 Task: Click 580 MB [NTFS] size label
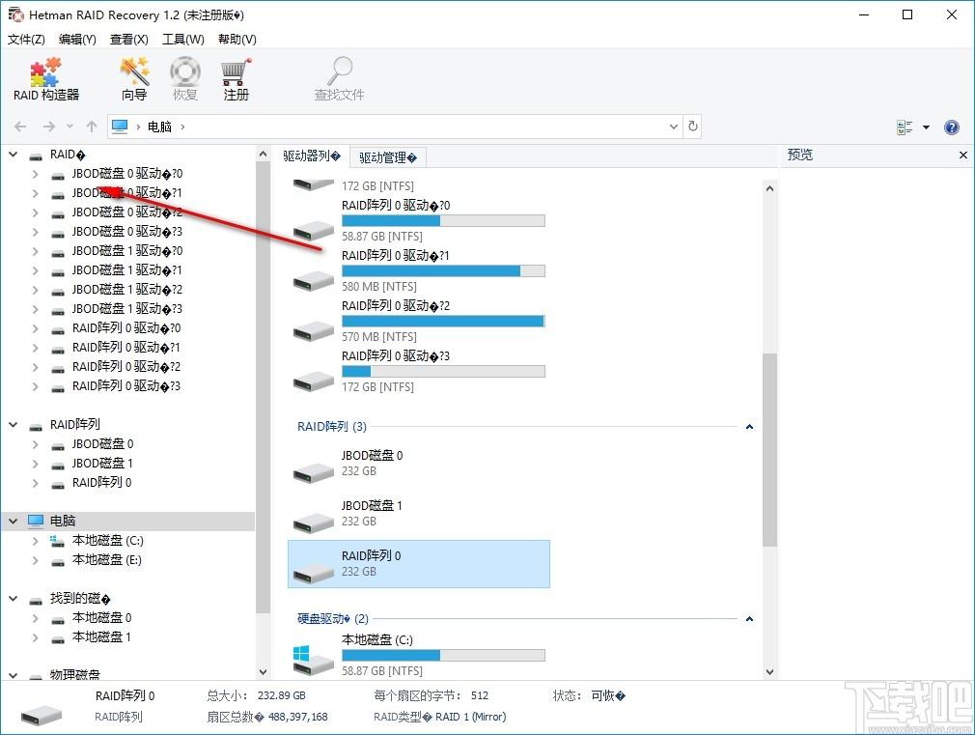click(379, 286)
